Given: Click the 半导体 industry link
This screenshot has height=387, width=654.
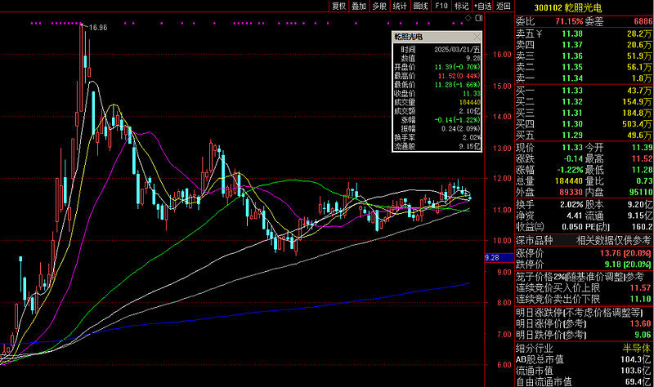Looking at the screenshot, I should [636, 348].
